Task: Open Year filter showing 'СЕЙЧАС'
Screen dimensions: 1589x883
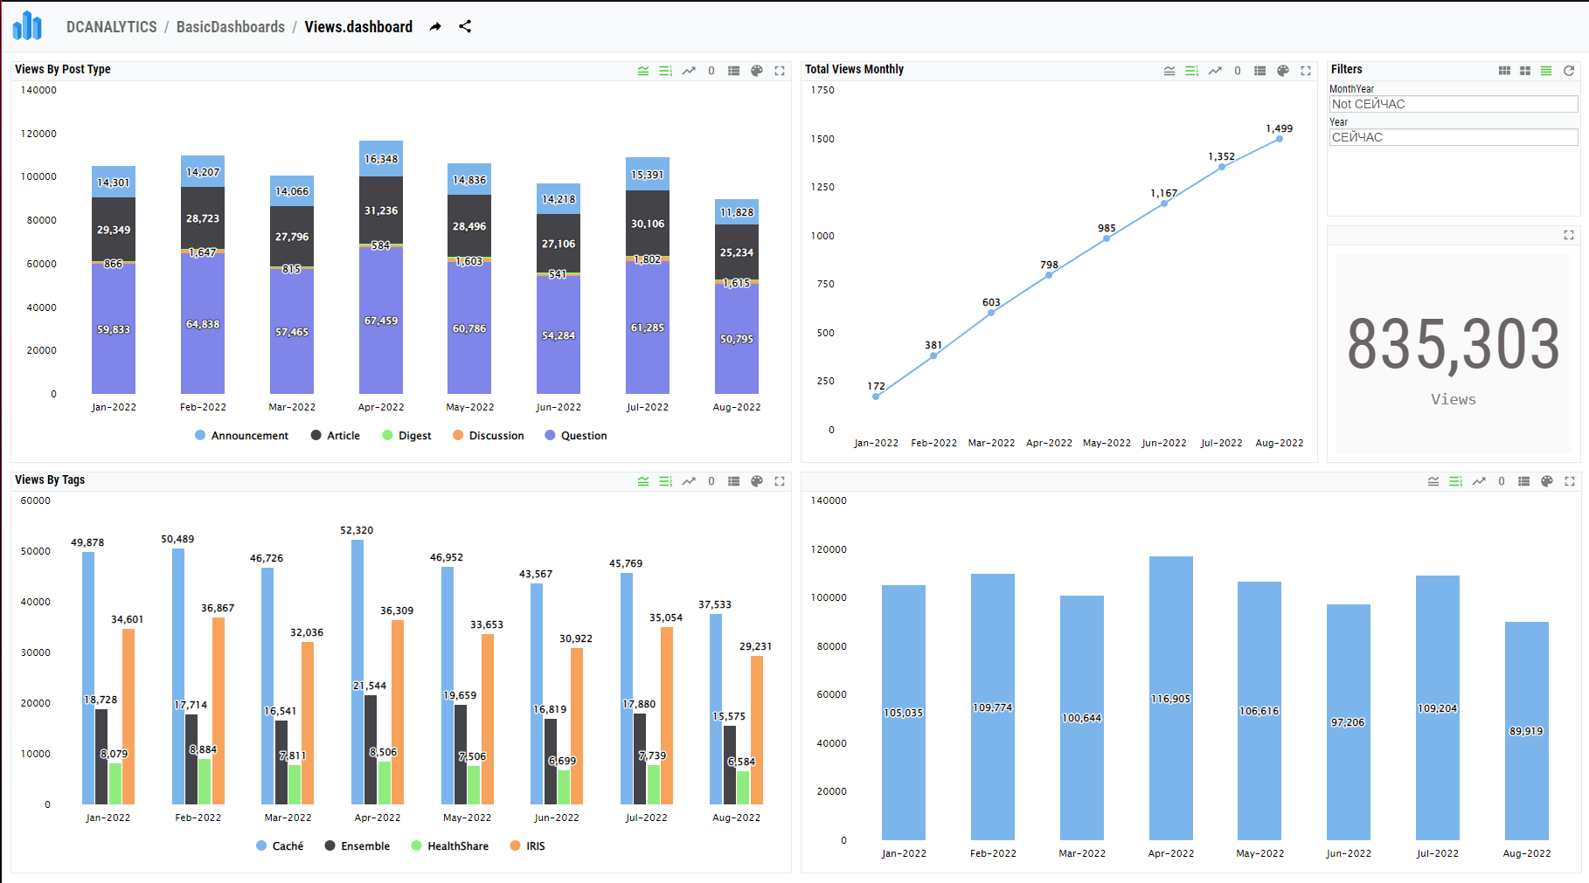Action: tap(1454, 137)
